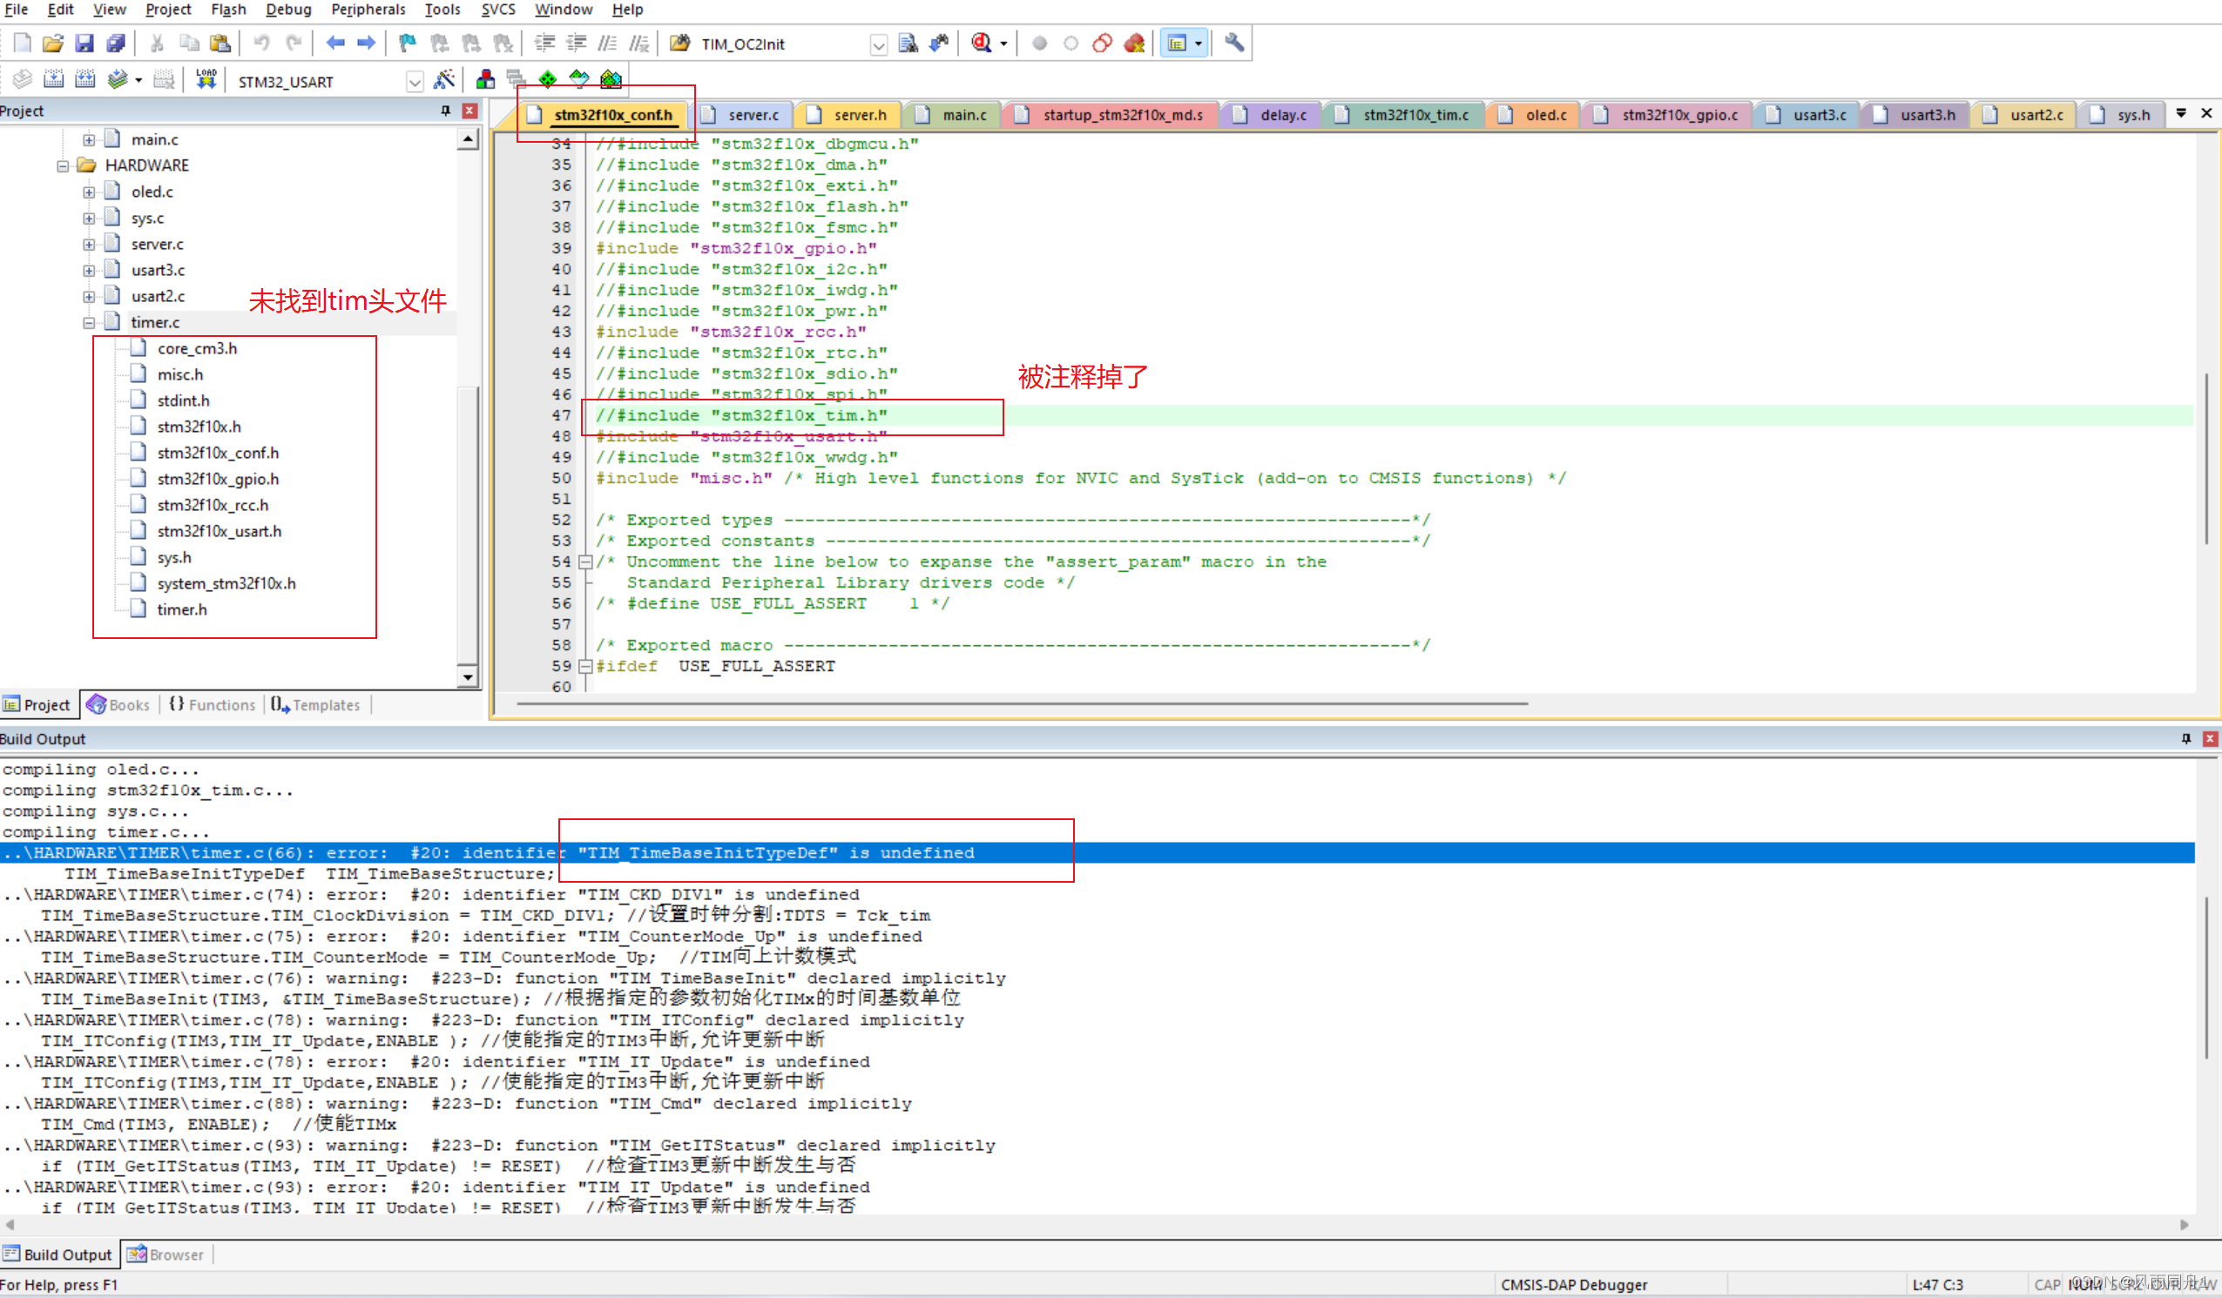Click the Insert/Remove Bookmark flag icon
2222x1298 pixels.
(x=407, y=44)
